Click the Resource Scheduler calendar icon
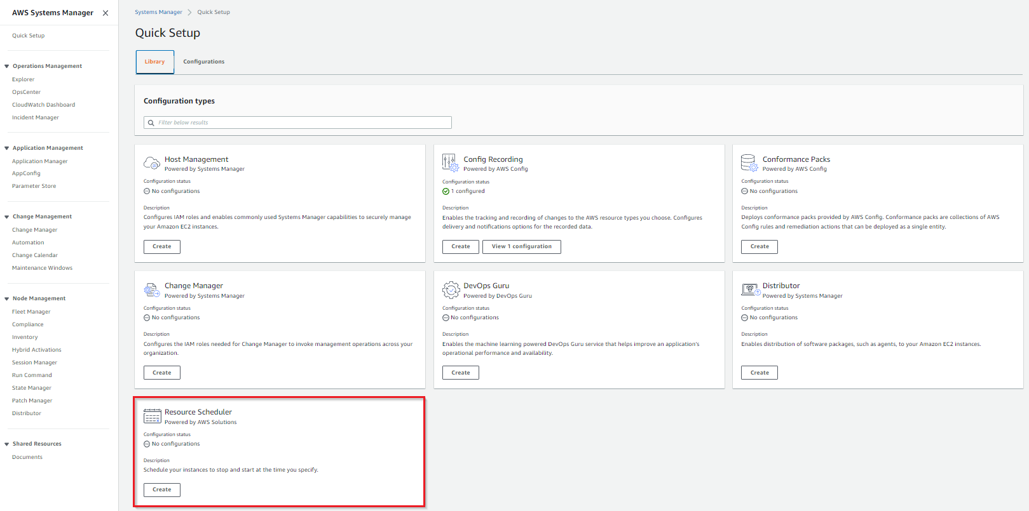 [x=152, y=416]
